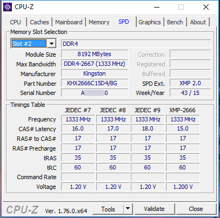Viewport: 220px width, 218px height.
Task: Click JEDEC #7 Frequency 1333 MHz cell
Action: [x=78, y=119]
